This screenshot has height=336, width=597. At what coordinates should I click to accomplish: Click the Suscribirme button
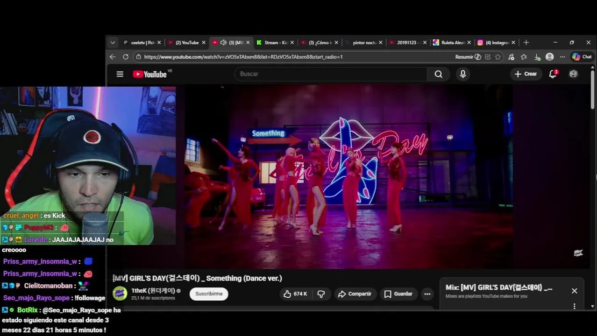pyautogui.click(x=209, y=294)
